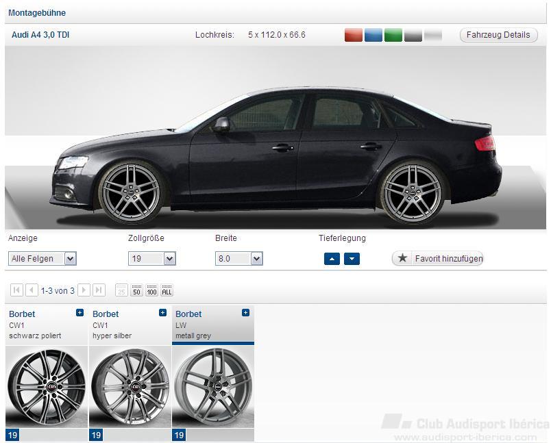
Task: Open Fahrzeug Details
Action: point(498,35)
